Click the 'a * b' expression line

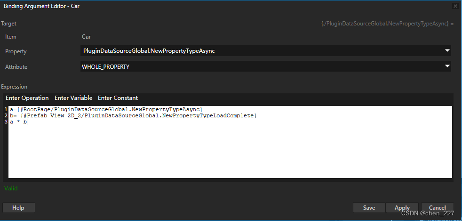click(18, 122)
